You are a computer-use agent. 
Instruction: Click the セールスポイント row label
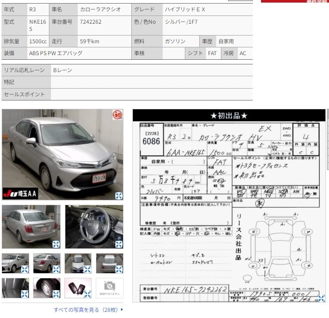pyautogui.click(x=24, y=94)
